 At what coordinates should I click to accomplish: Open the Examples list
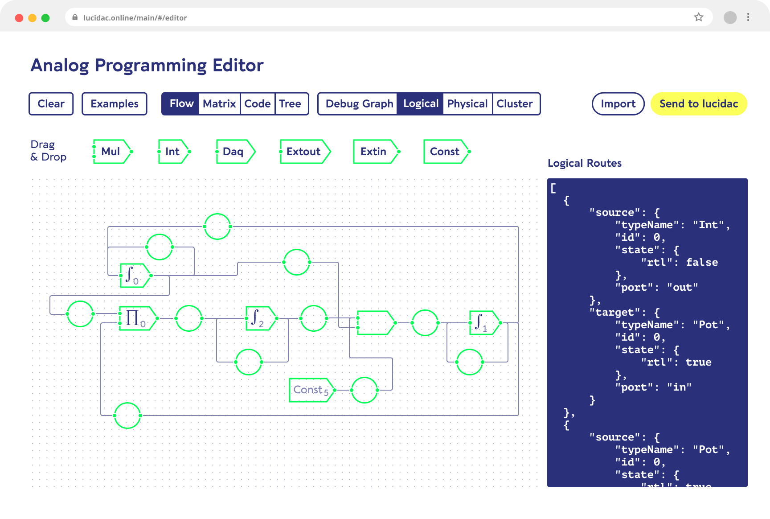(115, 104)
